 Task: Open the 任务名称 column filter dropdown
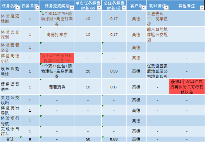[17, 8]
